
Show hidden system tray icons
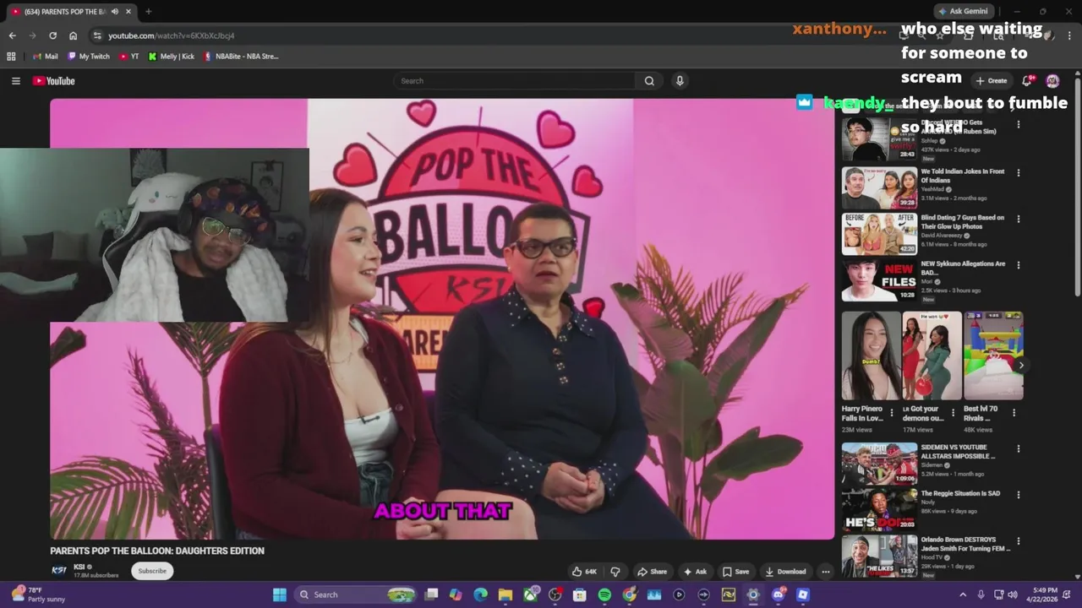pos(962,594)
